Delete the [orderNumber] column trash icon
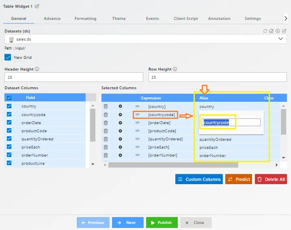Image resolution: width=291 pixels, height=230 pixels. 106,155
